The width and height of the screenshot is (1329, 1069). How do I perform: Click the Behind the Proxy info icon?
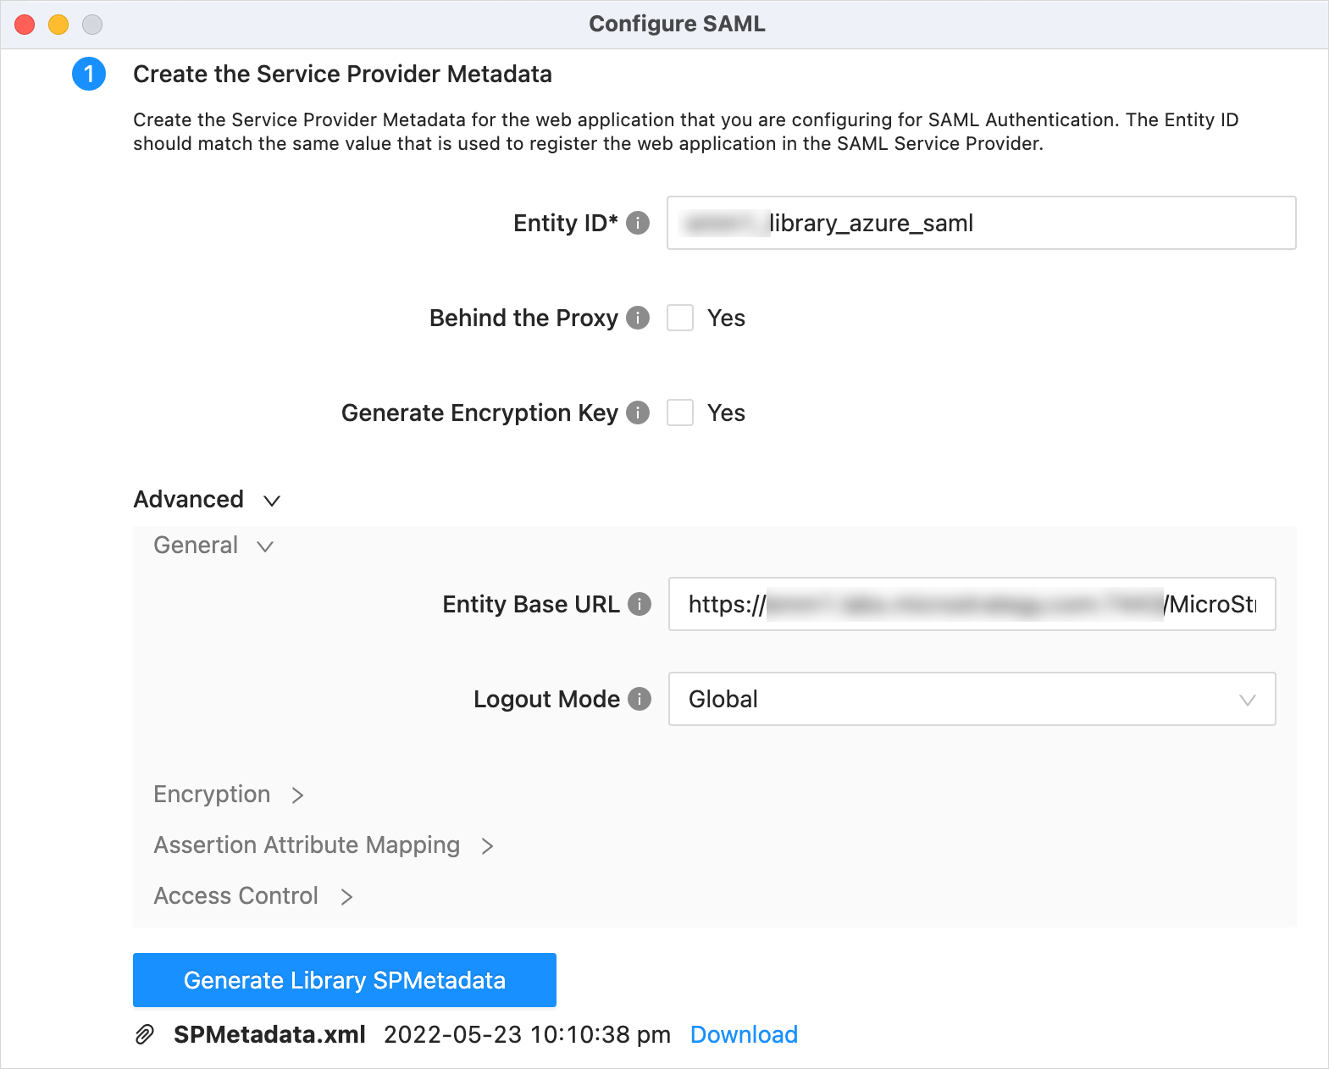638,318
